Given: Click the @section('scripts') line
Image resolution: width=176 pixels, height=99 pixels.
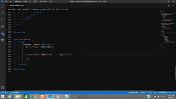Looking at the screenshot, I should [x=24, y=40].
